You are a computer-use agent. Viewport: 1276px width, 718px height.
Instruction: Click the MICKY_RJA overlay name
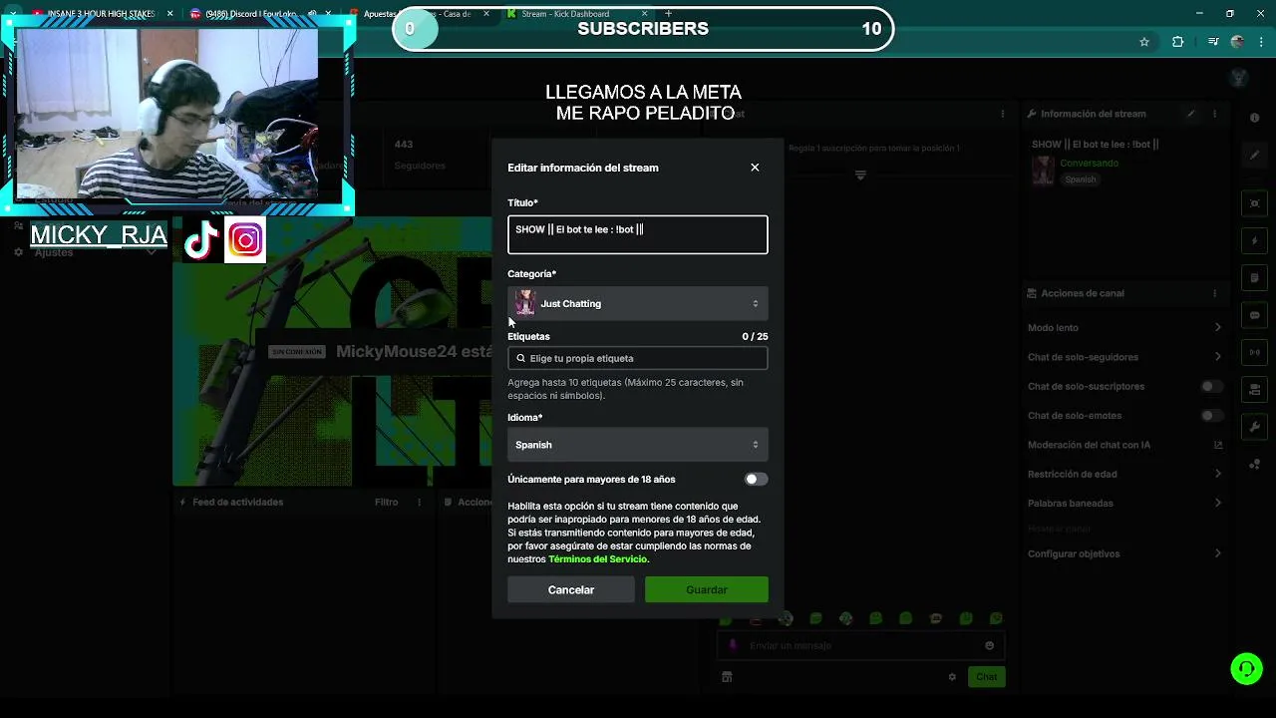(x=99, y=235)
